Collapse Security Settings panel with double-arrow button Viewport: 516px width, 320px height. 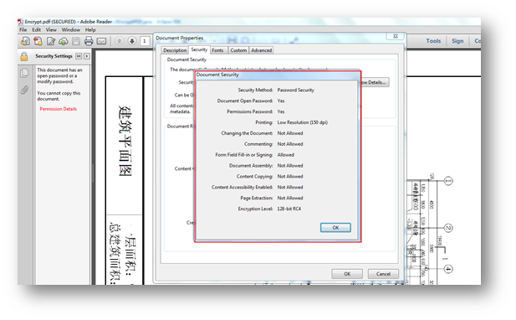click(x=79, y=56)
